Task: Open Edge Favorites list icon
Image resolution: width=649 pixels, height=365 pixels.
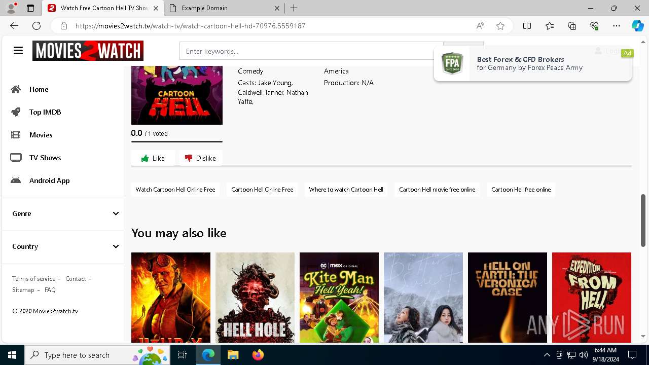Action: [550, 26]
